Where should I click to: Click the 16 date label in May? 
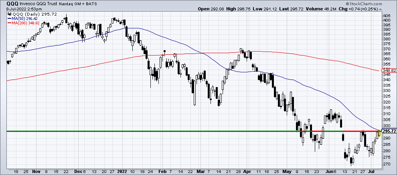[x=307, y=171]
